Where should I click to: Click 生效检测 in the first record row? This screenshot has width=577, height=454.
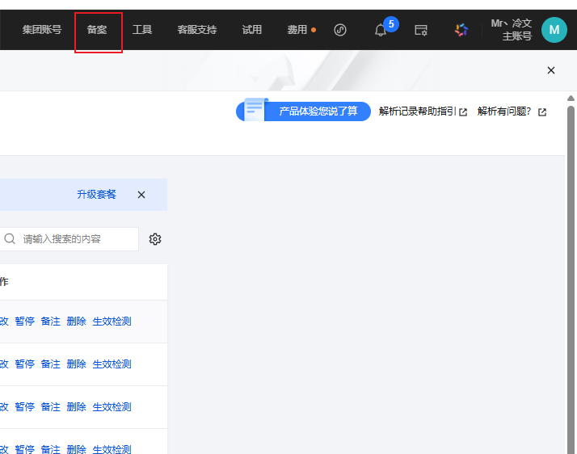[112, 322]
